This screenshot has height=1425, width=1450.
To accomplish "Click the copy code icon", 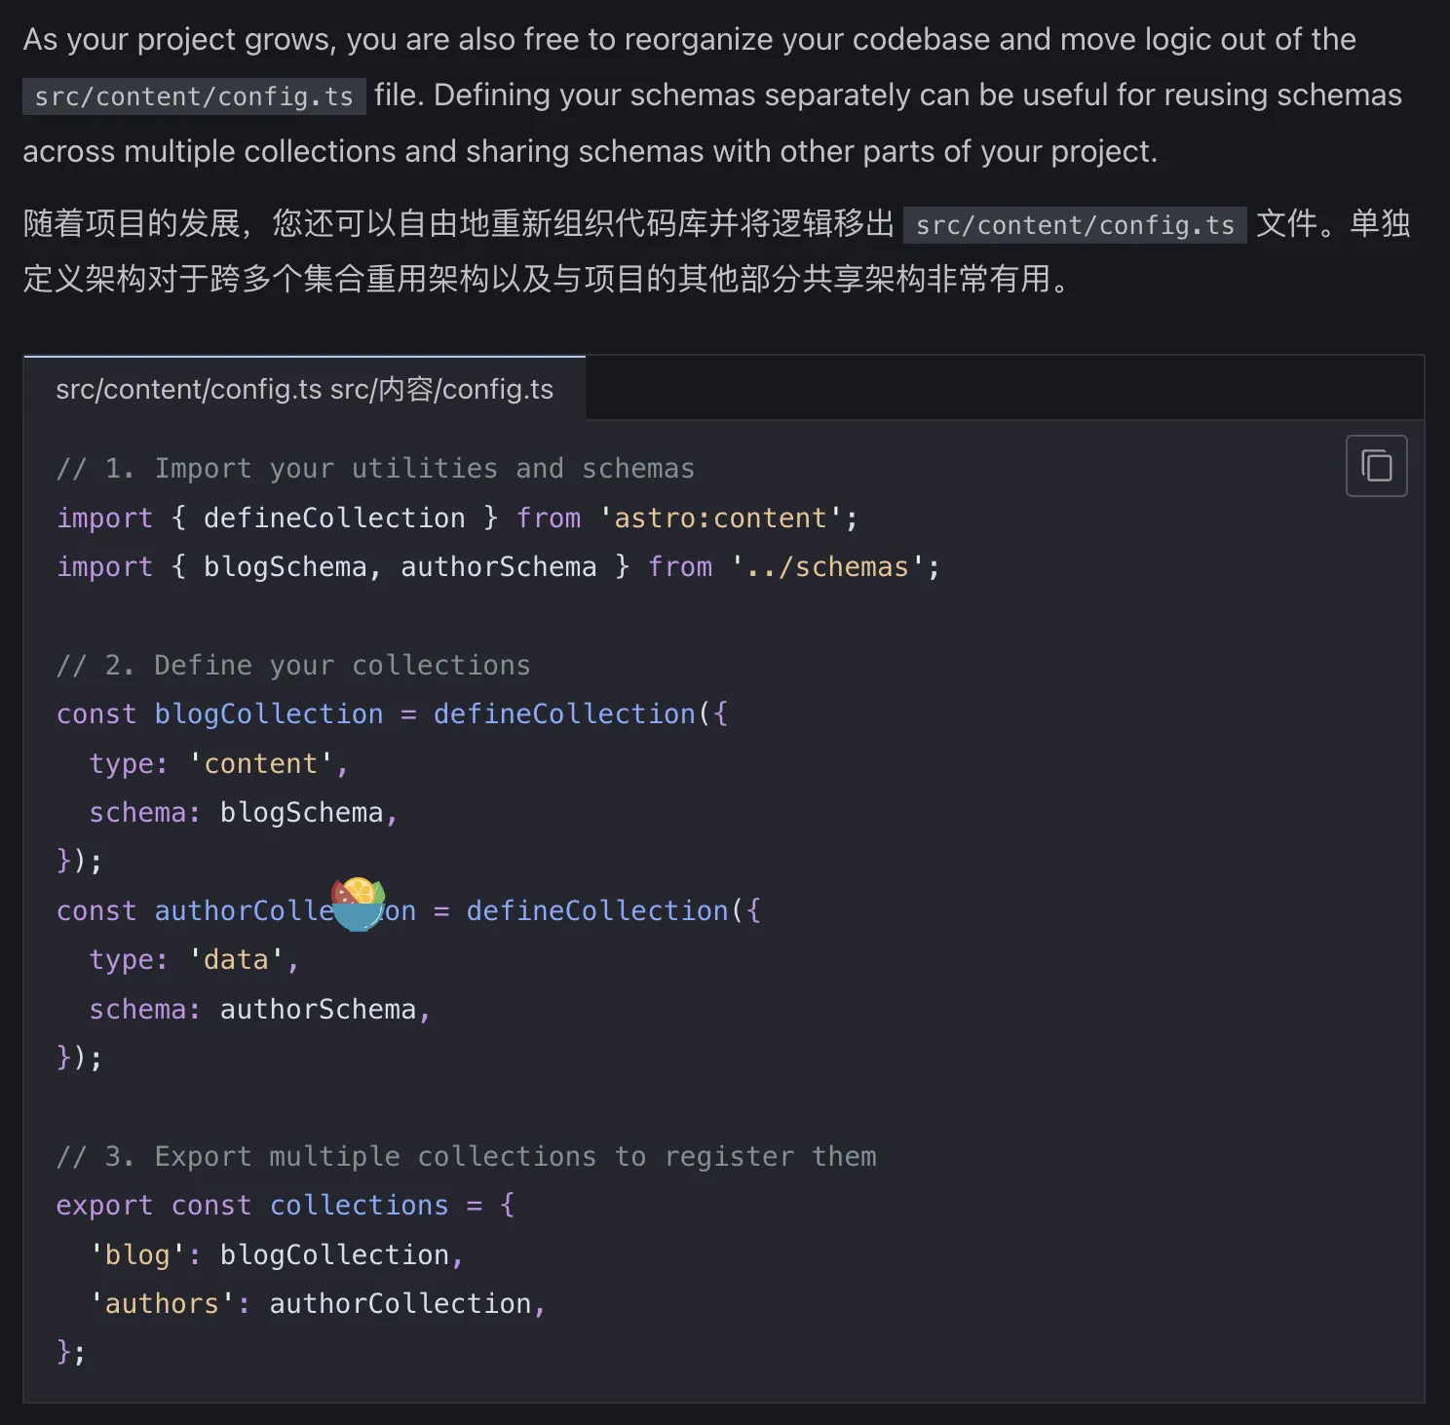I will pos(1376,466).
